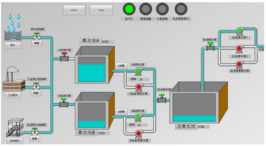266x147 pixels.
Task: Click the red 总池紧急排水泵 emergency pump
Action: (x=239, y=65)
